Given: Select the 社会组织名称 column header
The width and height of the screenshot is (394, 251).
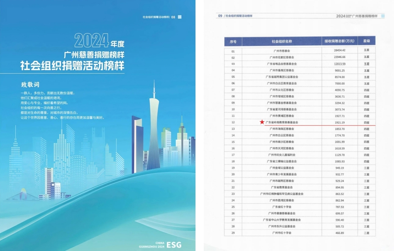Looking at the screenshot, I should pos(282,41).
